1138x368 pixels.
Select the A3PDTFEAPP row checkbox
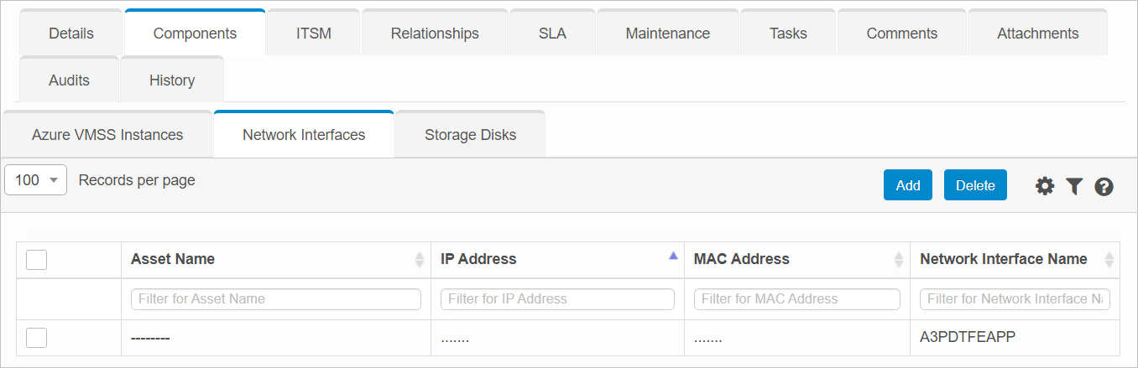click(36, 337)
